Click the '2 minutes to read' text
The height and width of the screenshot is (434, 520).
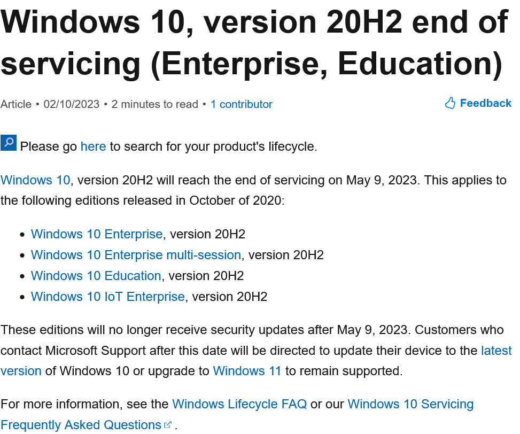[x=155, y=104]
